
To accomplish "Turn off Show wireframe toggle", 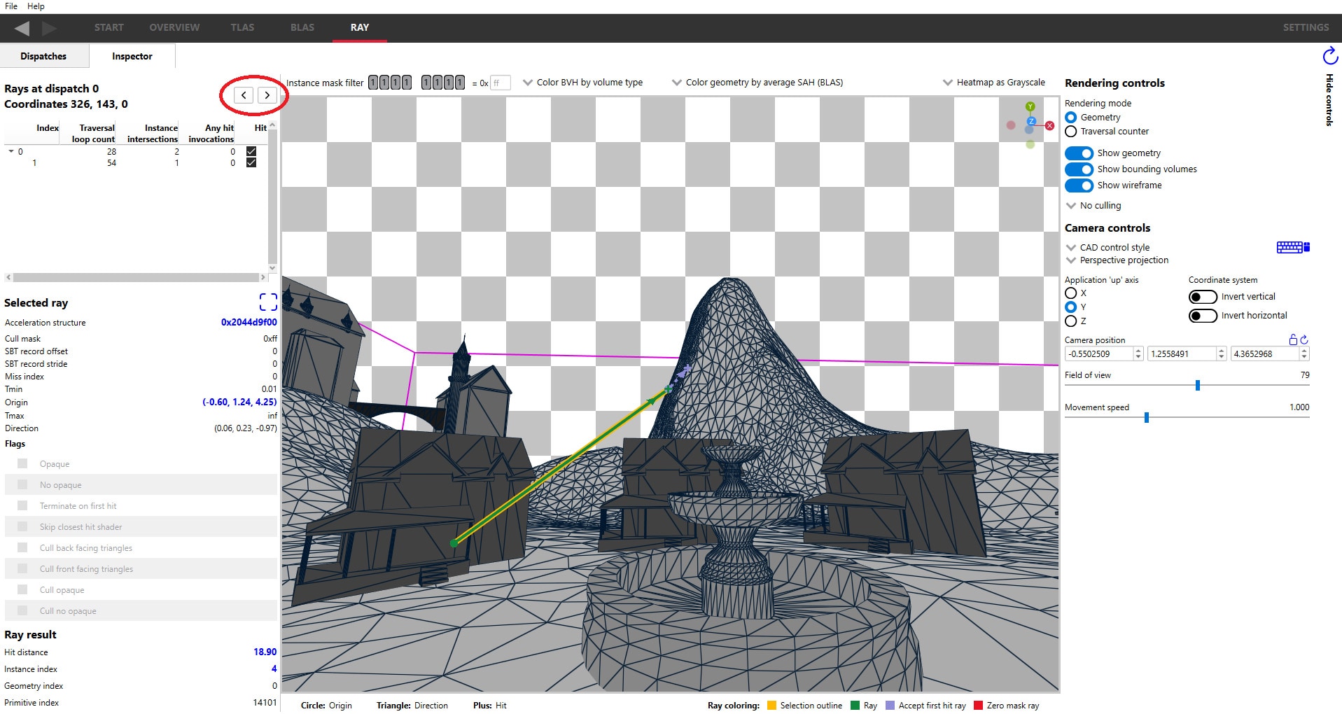I will click(x=1079, y=185).
